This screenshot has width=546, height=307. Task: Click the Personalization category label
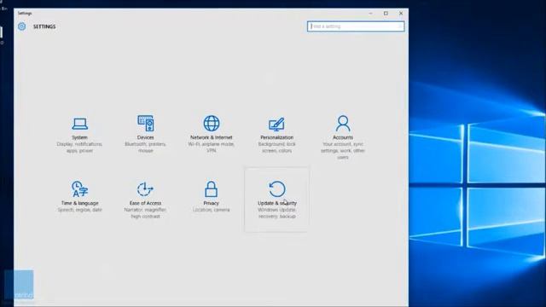tap(276, 137)
